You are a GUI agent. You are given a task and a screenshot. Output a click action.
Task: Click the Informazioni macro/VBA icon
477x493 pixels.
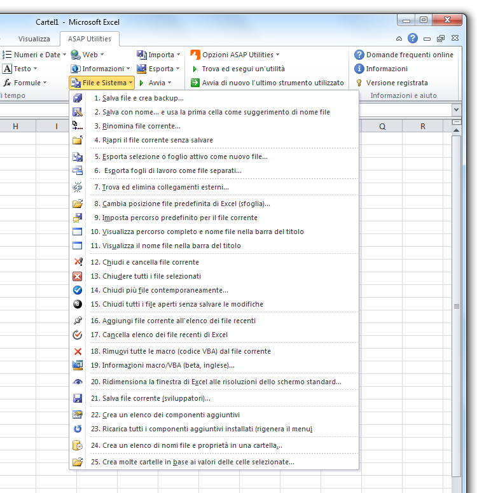[x=78, y=365]
